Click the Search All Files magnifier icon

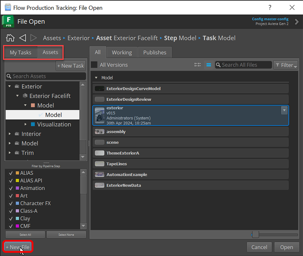pyautogui.click(x=219, y=65)
